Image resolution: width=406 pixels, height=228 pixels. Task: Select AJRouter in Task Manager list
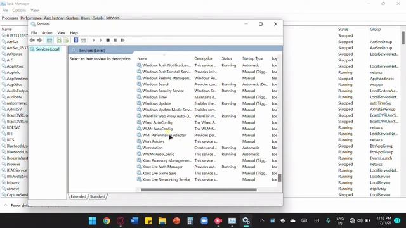(x=14, y=54)
